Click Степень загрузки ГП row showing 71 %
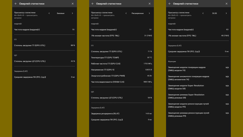 coord(121,51)
